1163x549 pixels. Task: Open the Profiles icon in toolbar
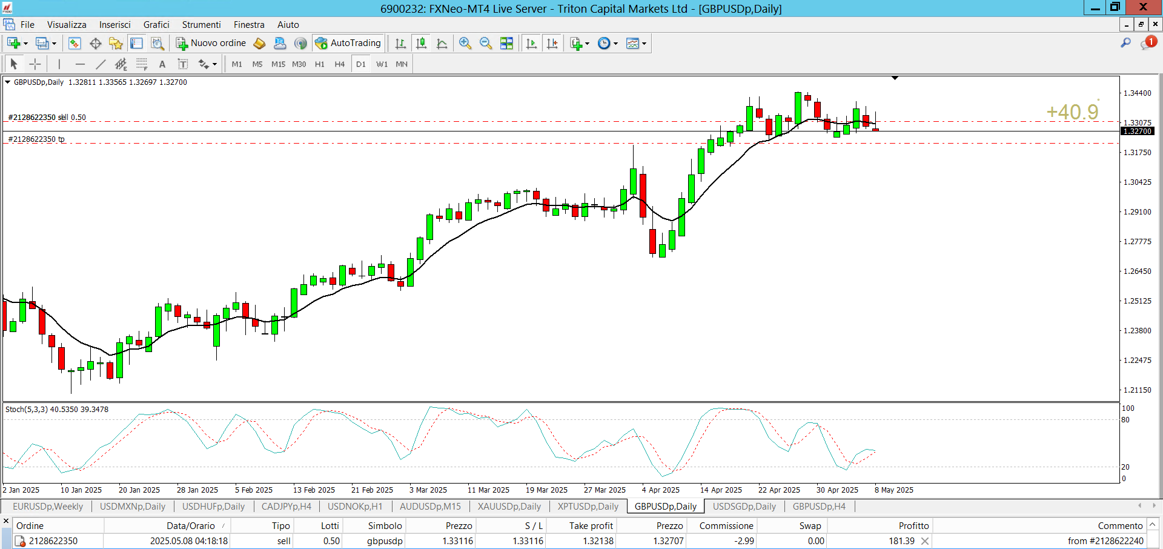[42, 43]
